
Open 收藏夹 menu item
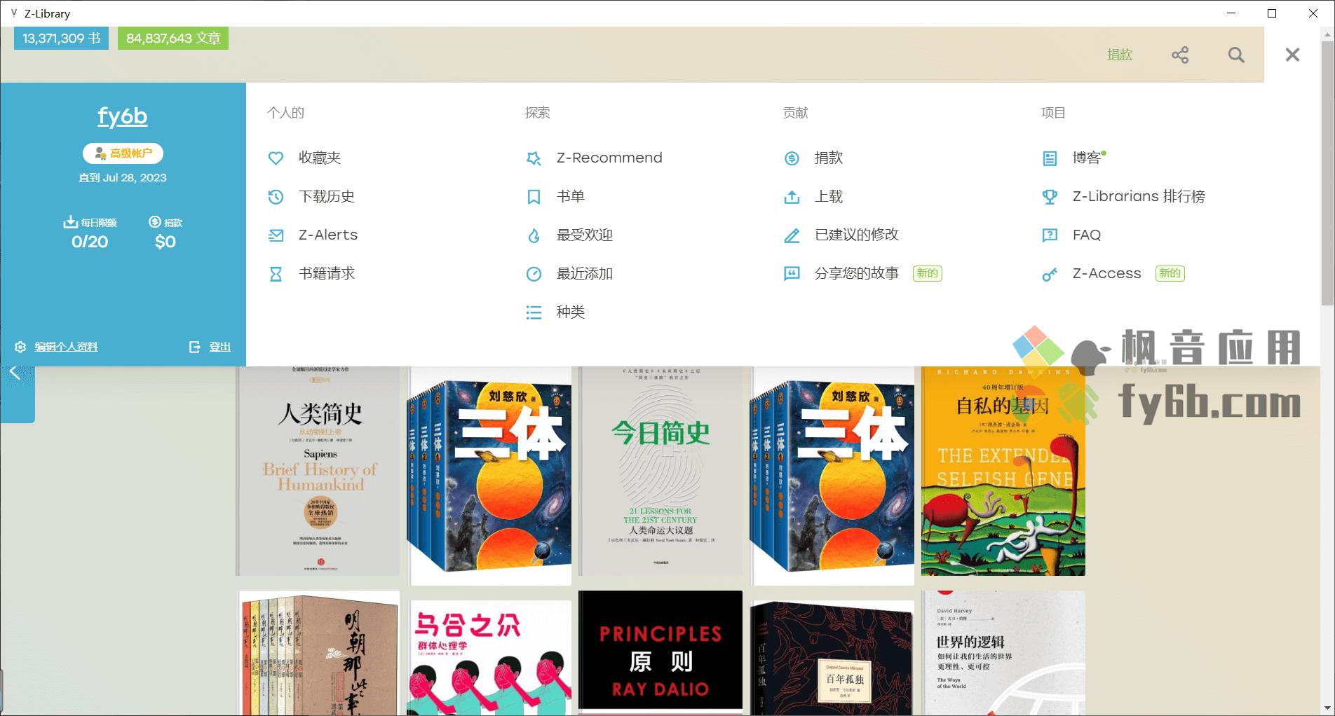point(320,158)
